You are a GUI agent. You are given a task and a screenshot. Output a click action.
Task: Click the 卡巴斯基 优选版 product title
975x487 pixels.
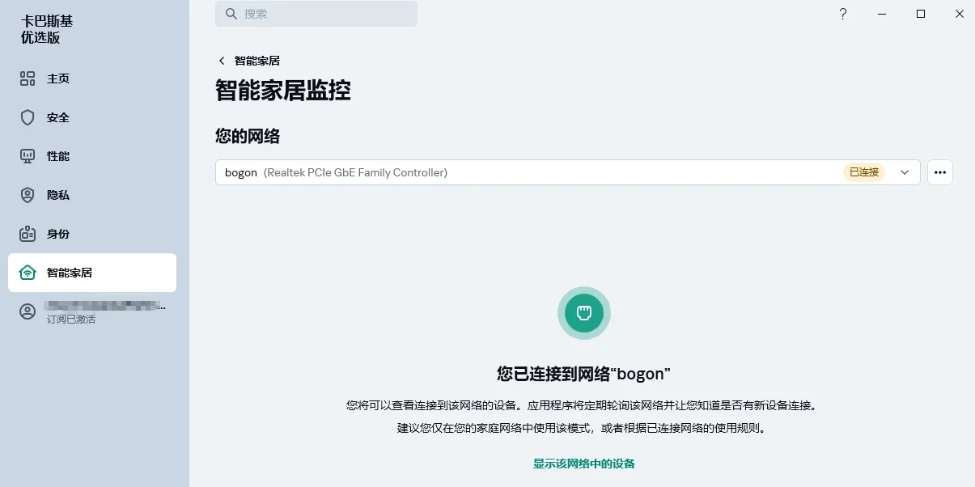[47, 29]
